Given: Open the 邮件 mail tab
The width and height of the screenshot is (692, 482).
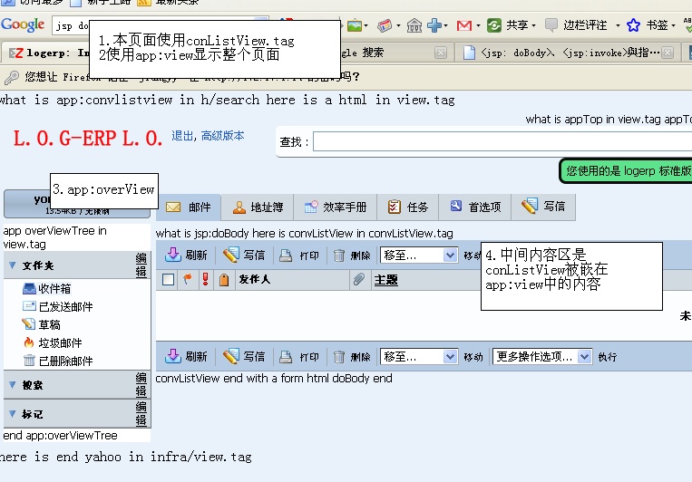Looking at the screenshot, I should [189, 207].
